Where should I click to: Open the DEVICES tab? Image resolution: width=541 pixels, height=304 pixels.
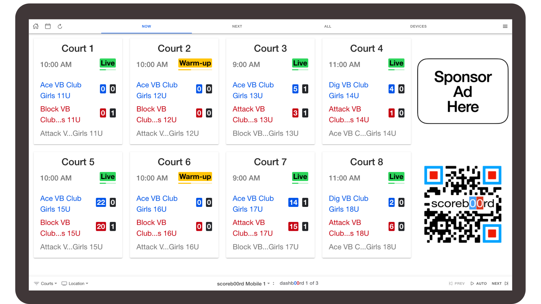[418, 26]
